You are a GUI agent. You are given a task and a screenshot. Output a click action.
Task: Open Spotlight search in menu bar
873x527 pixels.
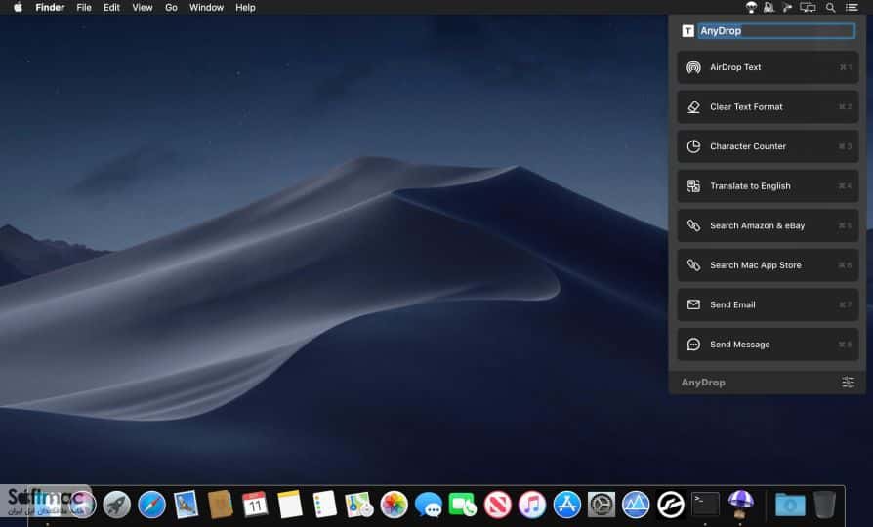click(830, 7)
